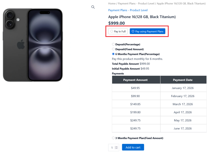Viewport: 209px width, 153px height.
Task: Choose Pay using Payment Plans button
Action: (x=147, y=31)
